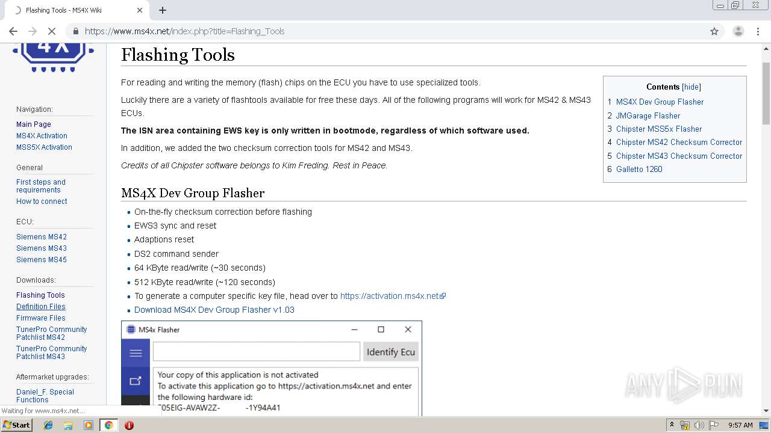
Task: Click red Opera icon in taskbar
Action: point(129,425)
